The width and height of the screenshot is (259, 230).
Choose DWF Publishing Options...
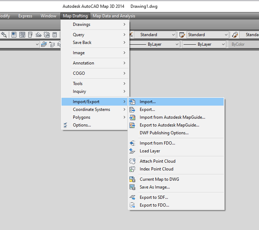176,133
